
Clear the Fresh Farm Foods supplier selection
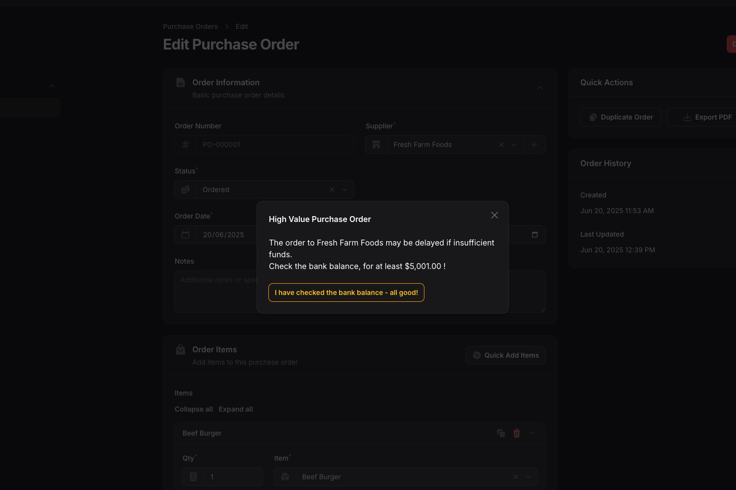[x=501, y=145]
